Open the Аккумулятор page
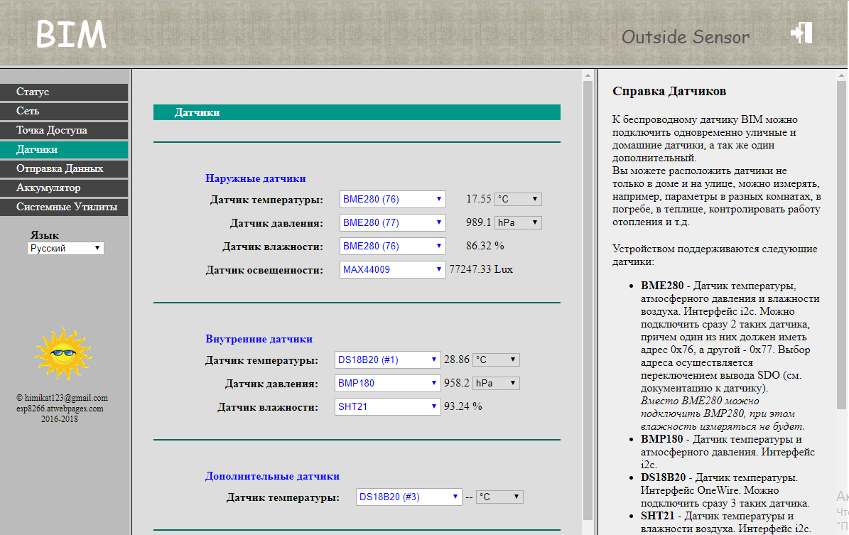This screenshot has height=535, width=849. click(64, 188)
